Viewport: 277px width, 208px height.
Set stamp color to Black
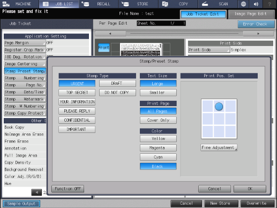(x=158, y=166)
